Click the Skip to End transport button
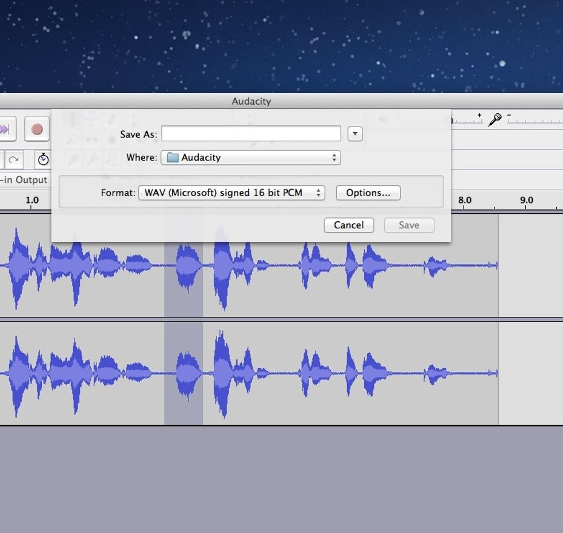The width and height of the screenshot is (563, 533). coord(6,129)
